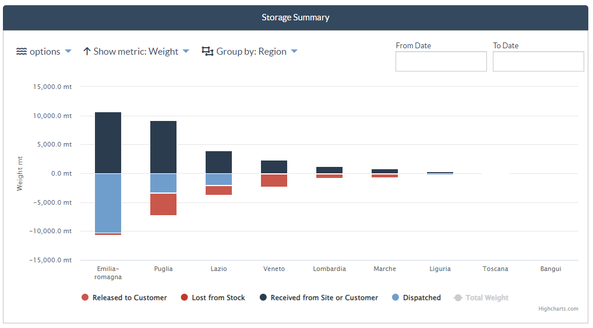Open the options menu
Screen dimensions: 593x328
44,51
